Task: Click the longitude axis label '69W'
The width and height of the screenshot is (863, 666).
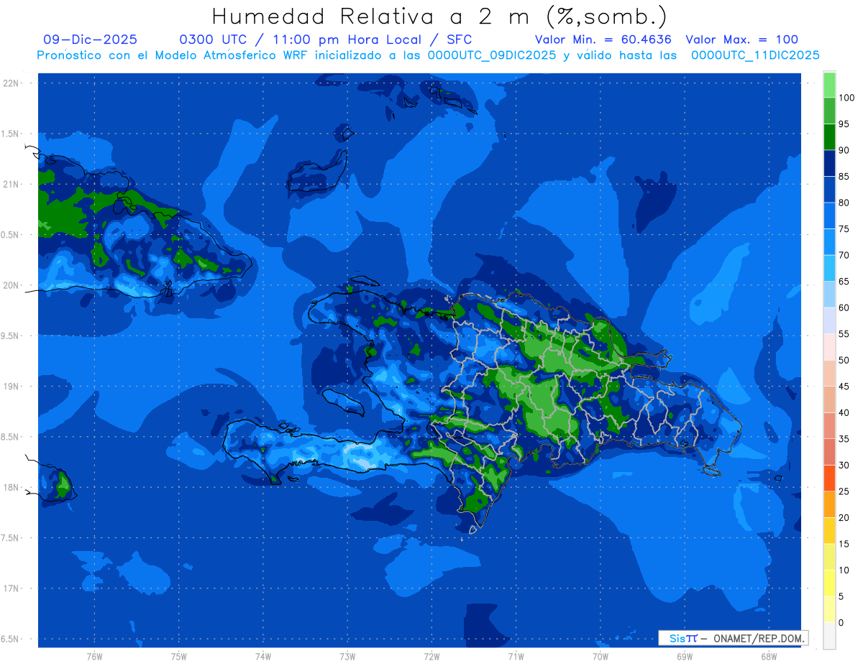Action: pyautogui.click(x=684, y=656)
